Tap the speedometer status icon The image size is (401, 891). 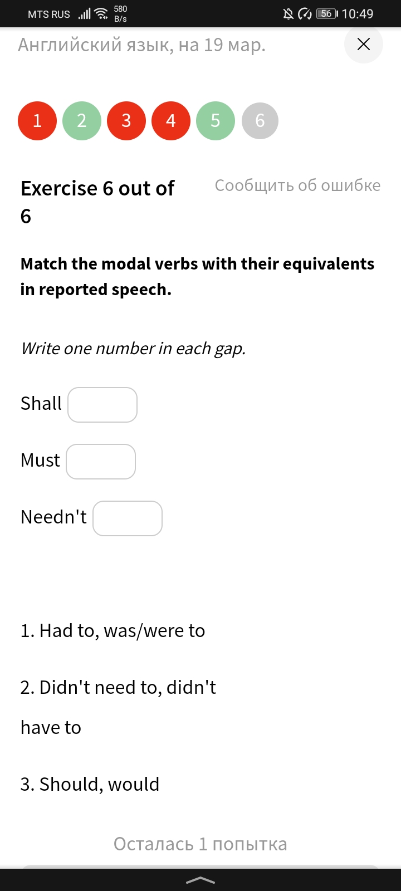(305, 14)
